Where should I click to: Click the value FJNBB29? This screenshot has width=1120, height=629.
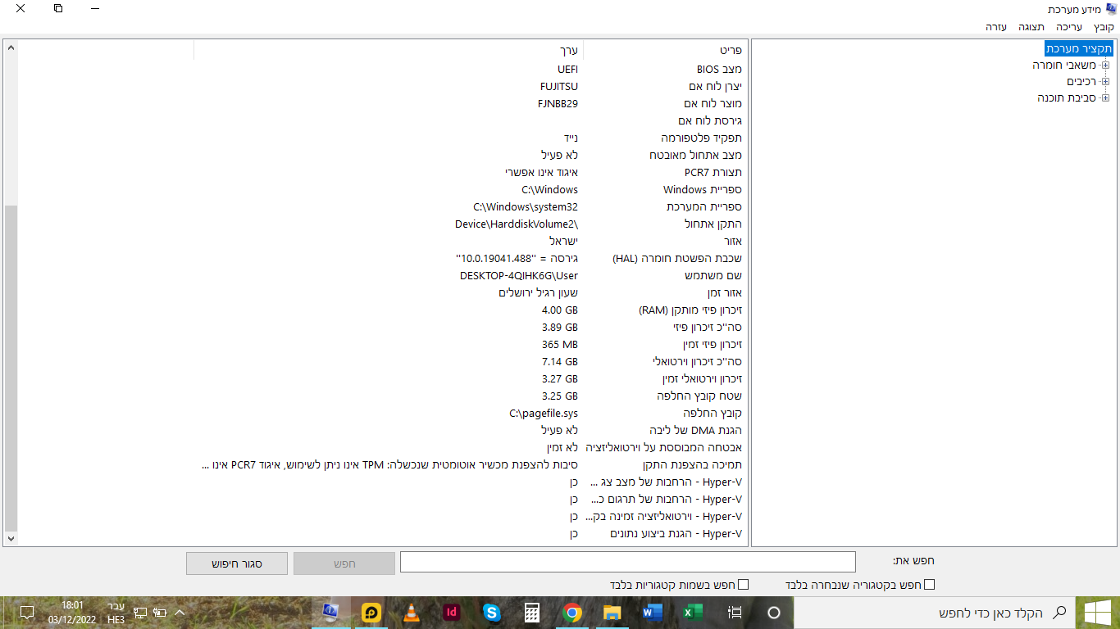pyautogui.click(x=558, y=103)
